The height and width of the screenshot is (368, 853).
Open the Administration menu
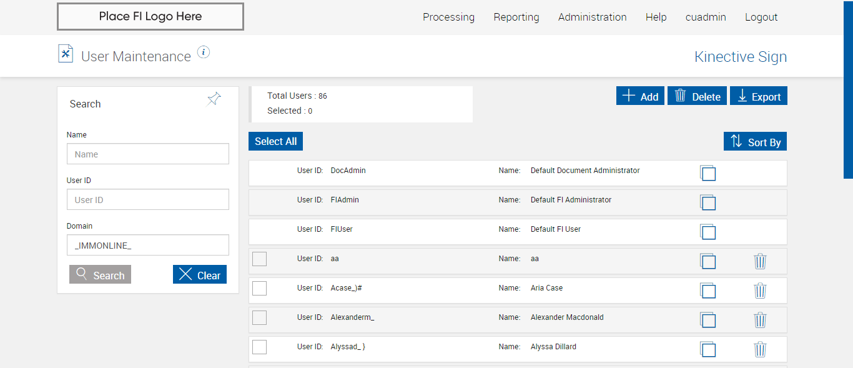click(x=592, y=17)
